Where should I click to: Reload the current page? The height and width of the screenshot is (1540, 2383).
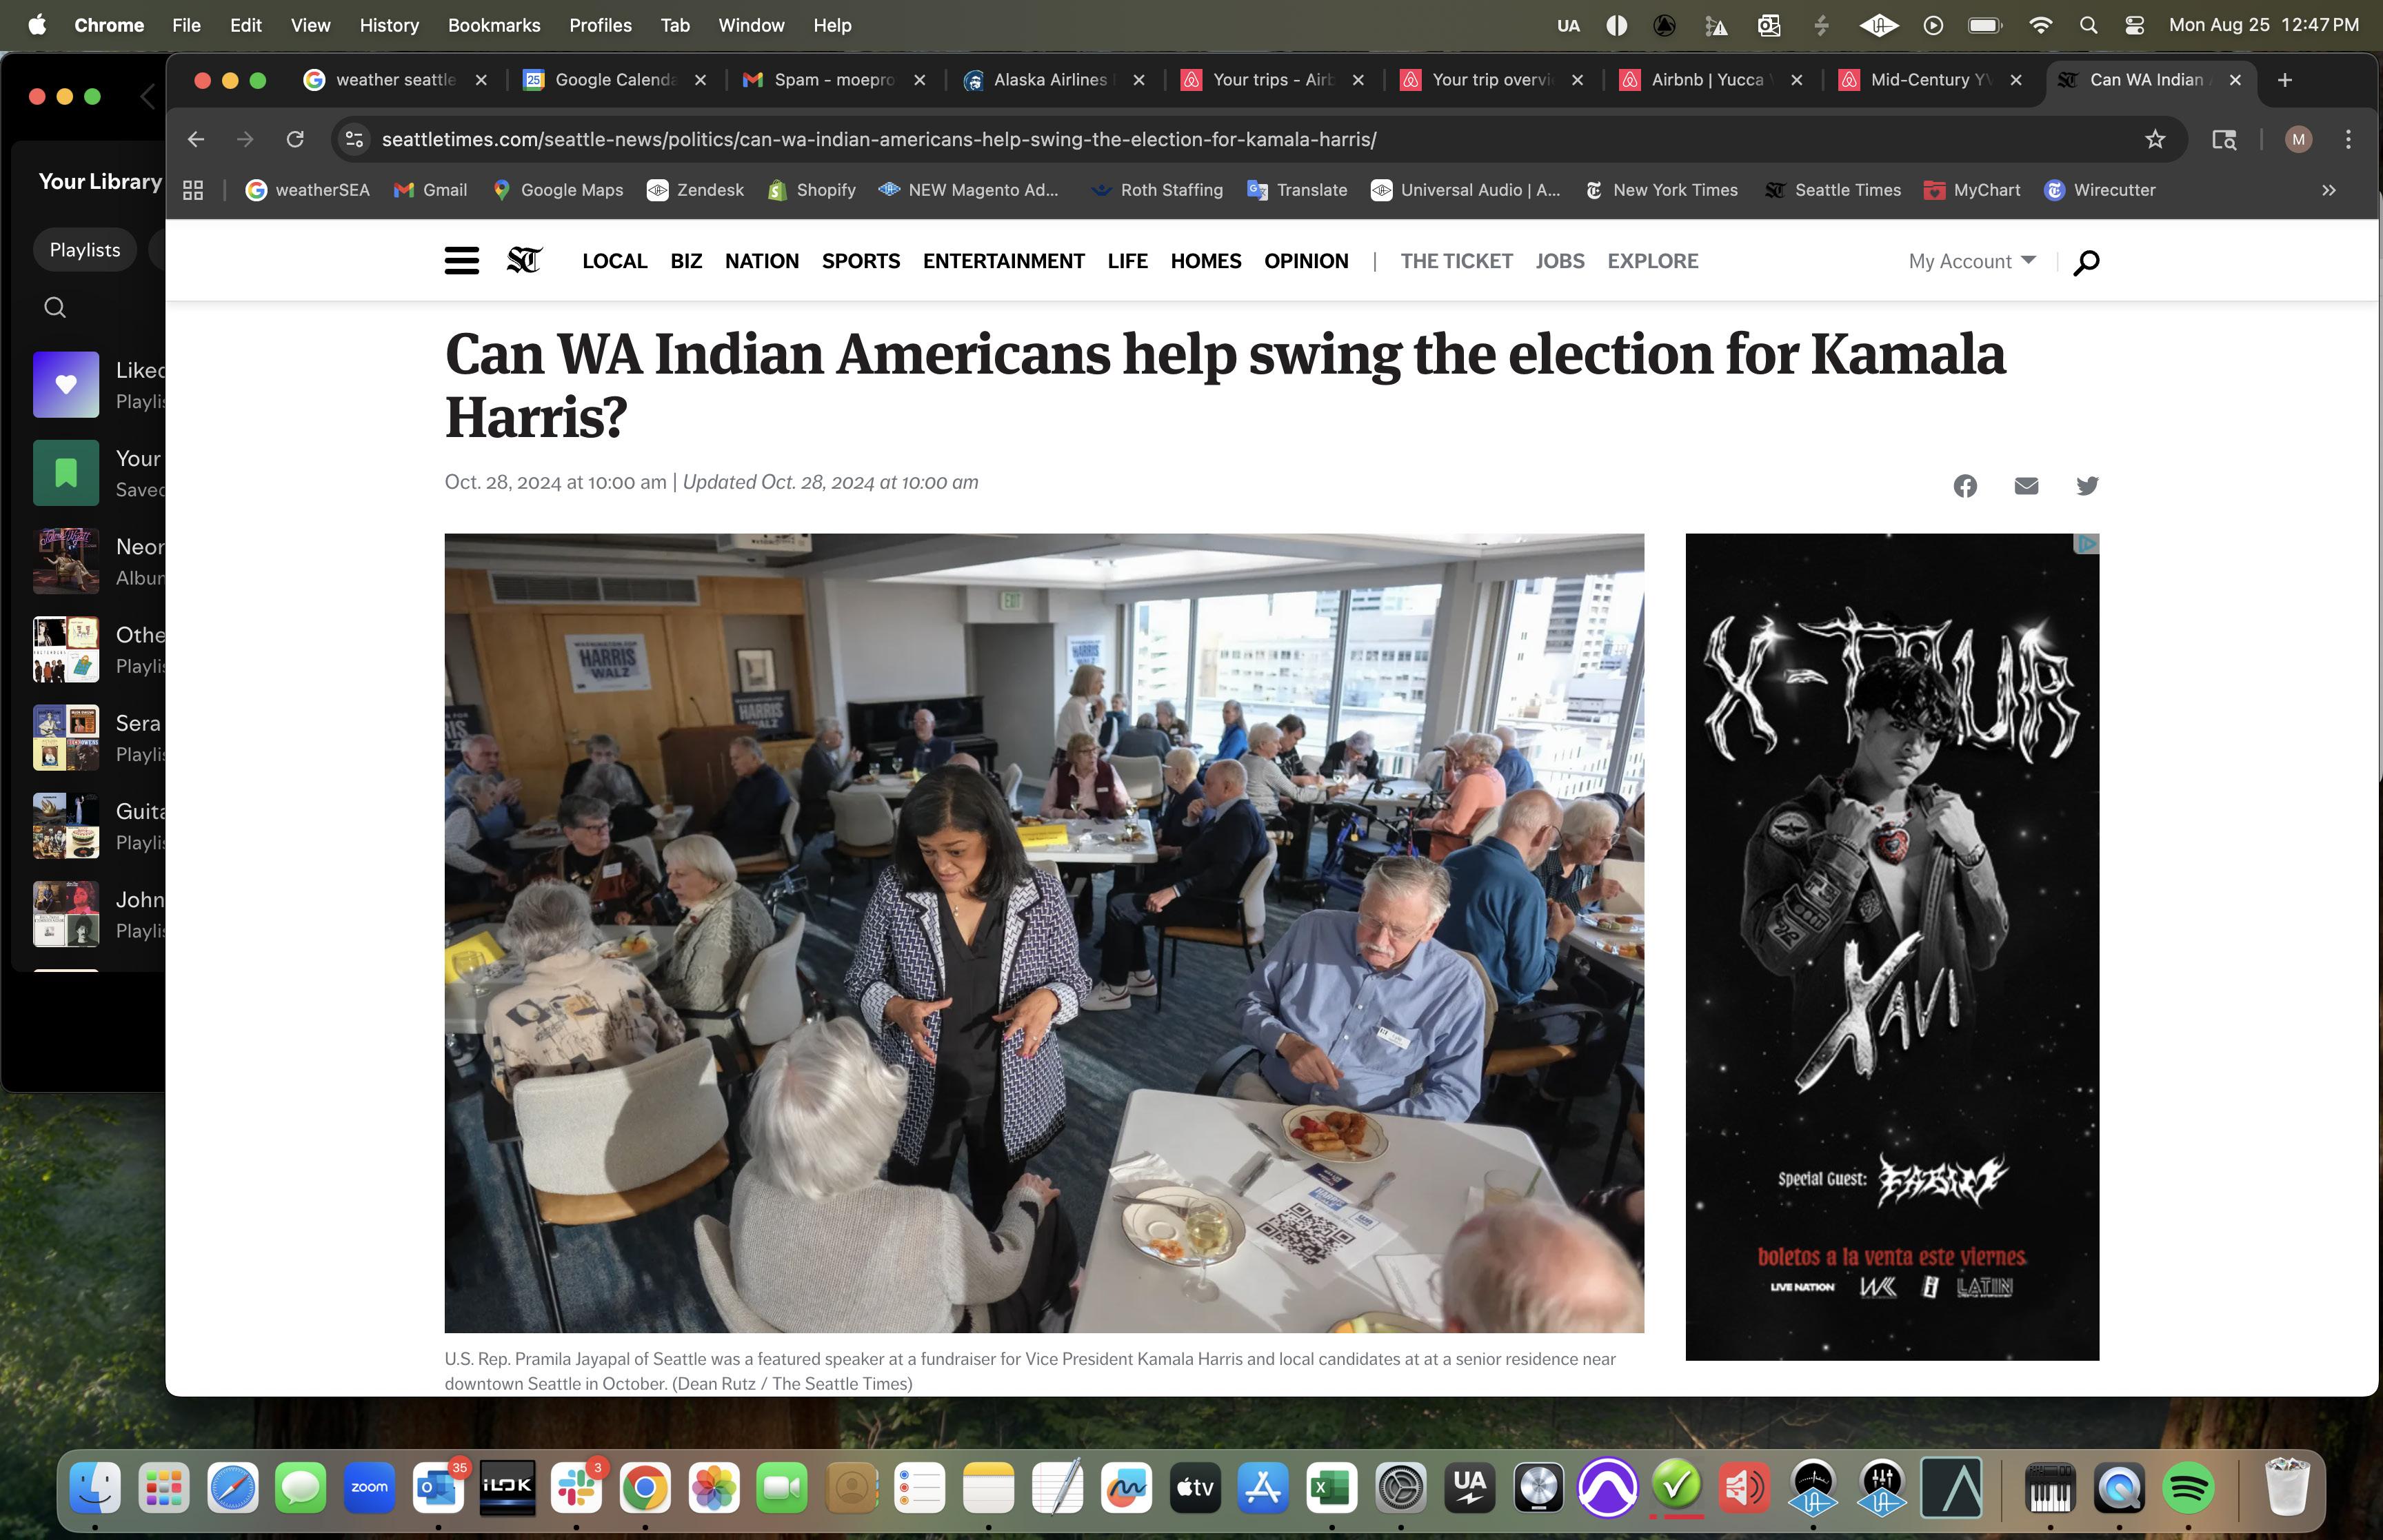pos(295,140)
